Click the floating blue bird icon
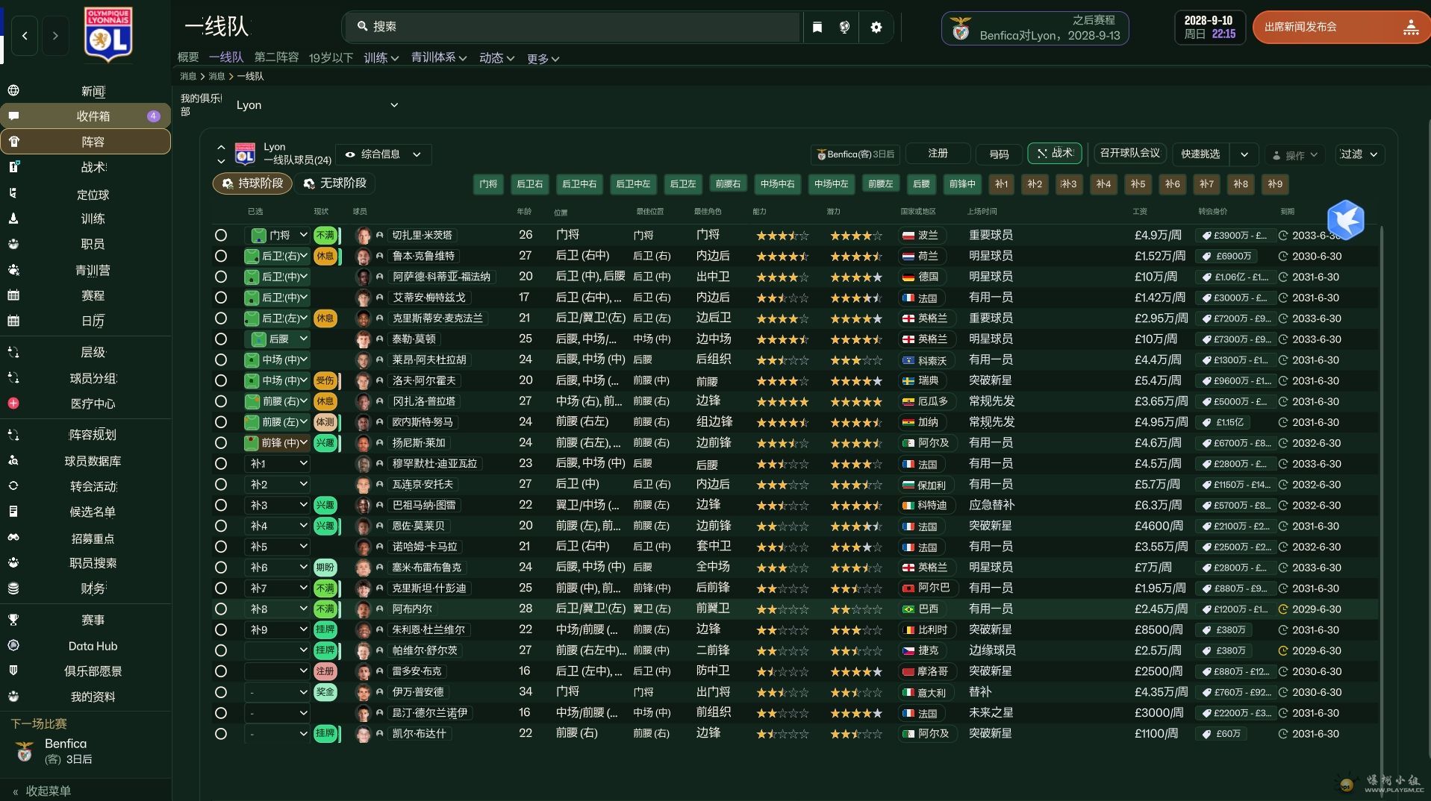 tap(1346, 219)
